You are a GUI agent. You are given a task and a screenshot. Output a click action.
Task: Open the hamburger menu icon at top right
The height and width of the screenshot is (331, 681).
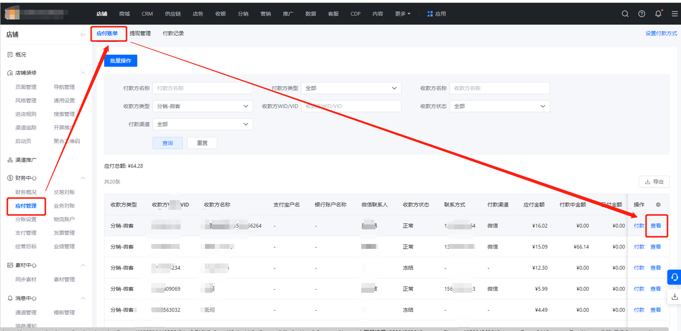(674, 14)
